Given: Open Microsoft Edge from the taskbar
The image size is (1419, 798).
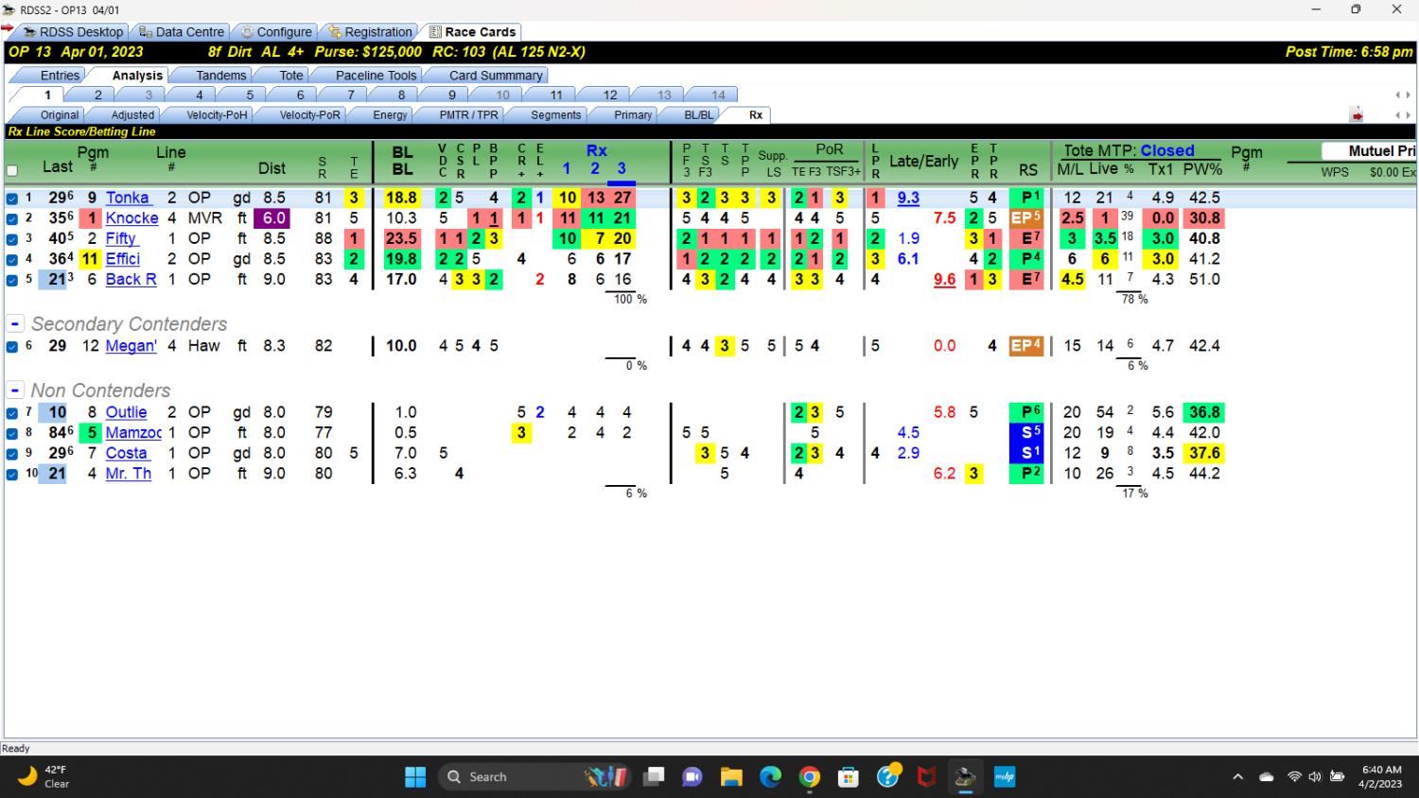Looking at the screenshot, I should point(770,777).
